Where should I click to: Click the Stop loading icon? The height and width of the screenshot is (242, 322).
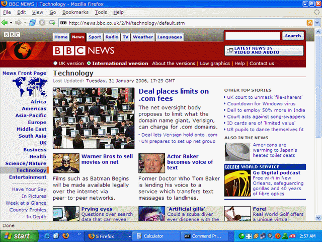click(42, 22)
